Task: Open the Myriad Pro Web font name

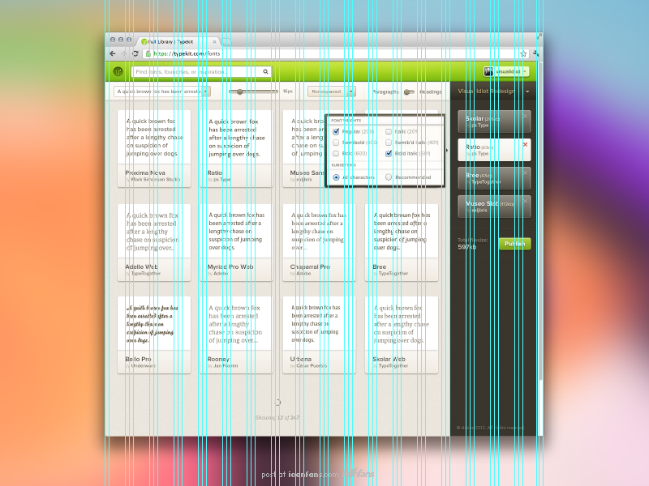Action: click(230, 267)
